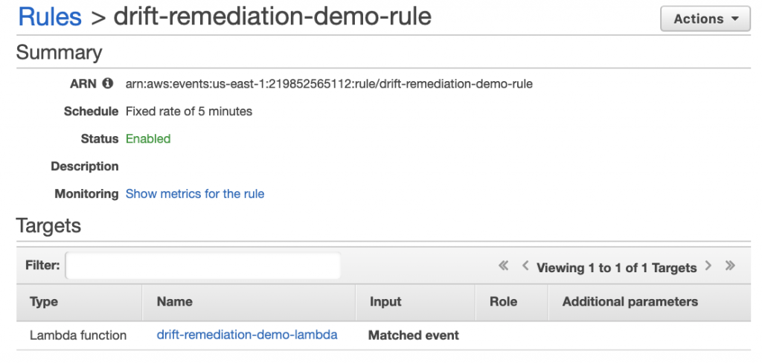The height and width of the screenshot is (363, 762).
Task: Open the Actions dropdown menu
Action: coord(705,19)
